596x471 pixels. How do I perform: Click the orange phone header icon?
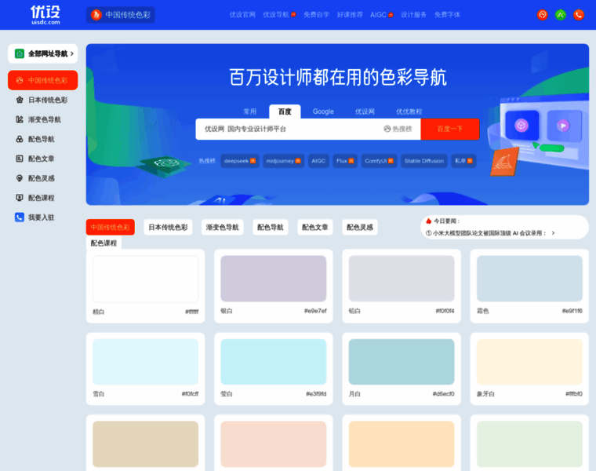[579, 15]
